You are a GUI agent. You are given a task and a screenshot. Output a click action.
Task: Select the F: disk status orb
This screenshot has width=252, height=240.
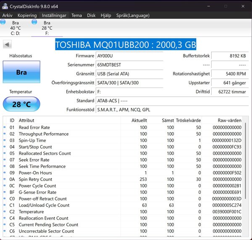pos(34,22)
